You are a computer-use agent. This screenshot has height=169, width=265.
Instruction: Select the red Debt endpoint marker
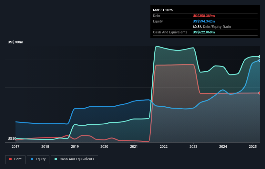click(260, 93)
